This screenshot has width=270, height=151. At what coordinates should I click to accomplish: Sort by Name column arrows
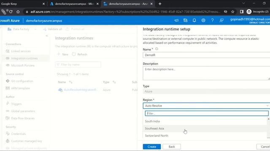[x=70, y=82]
